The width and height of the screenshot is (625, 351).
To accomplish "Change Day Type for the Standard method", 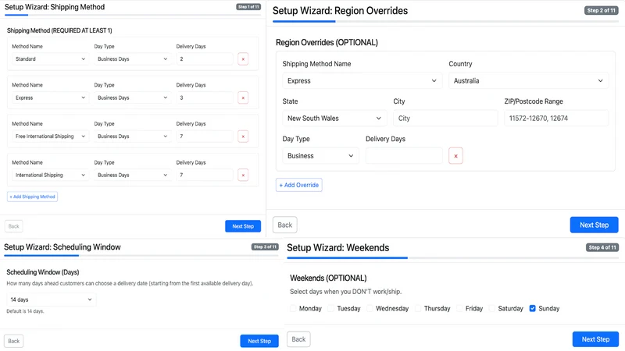I will pyautogui.click(x=132, y=59).
